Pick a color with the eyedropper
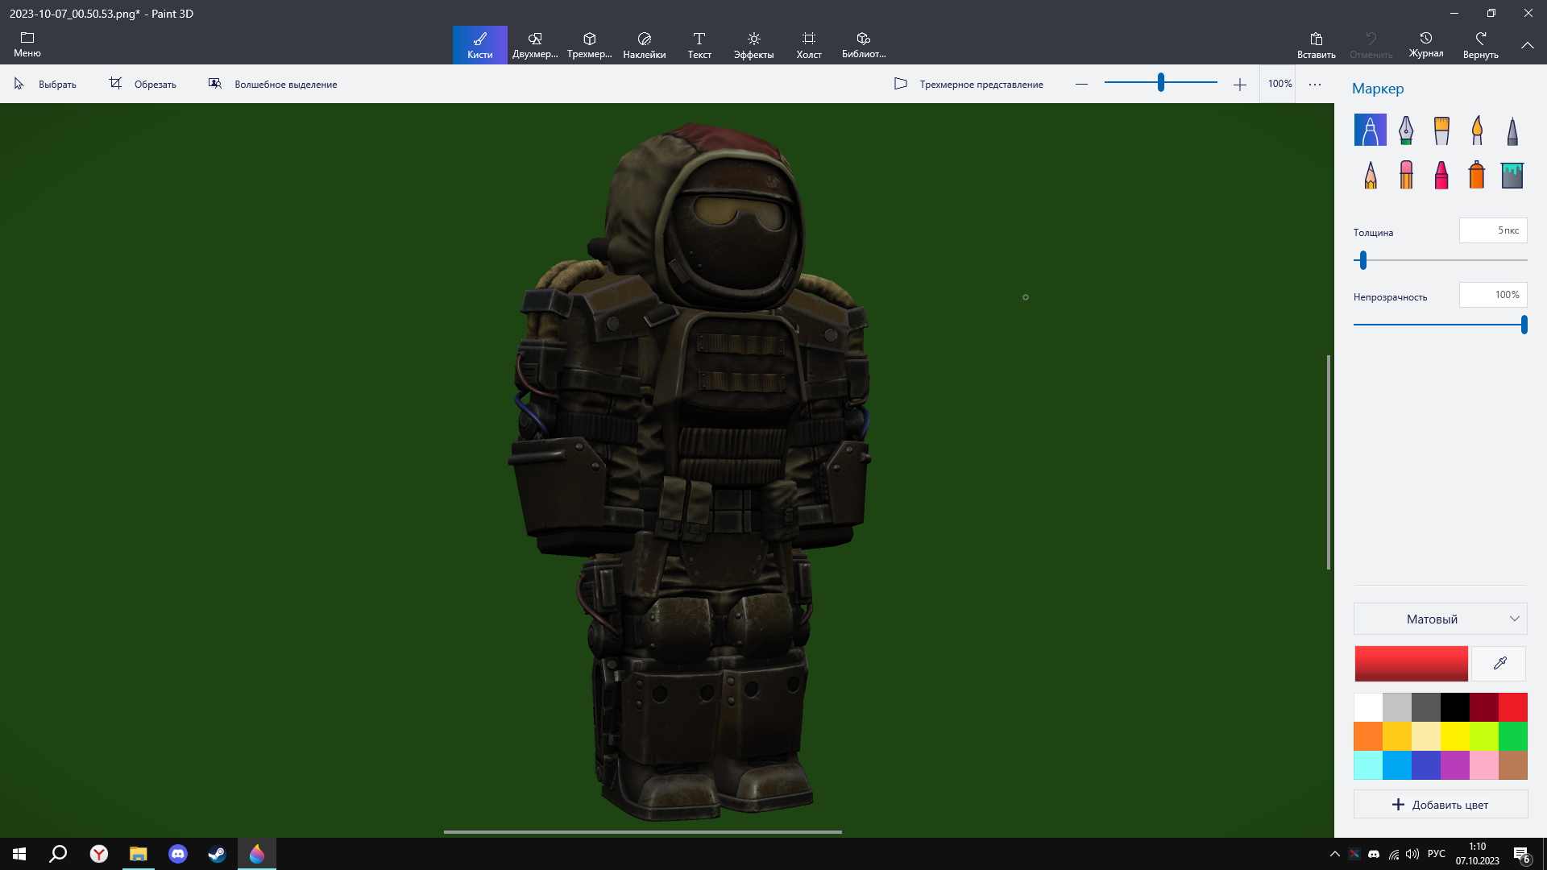Viewport: 1547px width, 870px height. 1499,663
